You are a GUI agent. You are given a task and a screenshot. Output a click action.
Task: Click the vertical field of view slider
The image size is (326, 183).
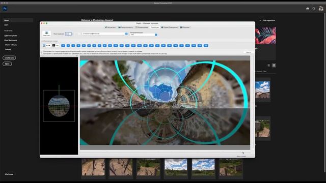(253, 102)
